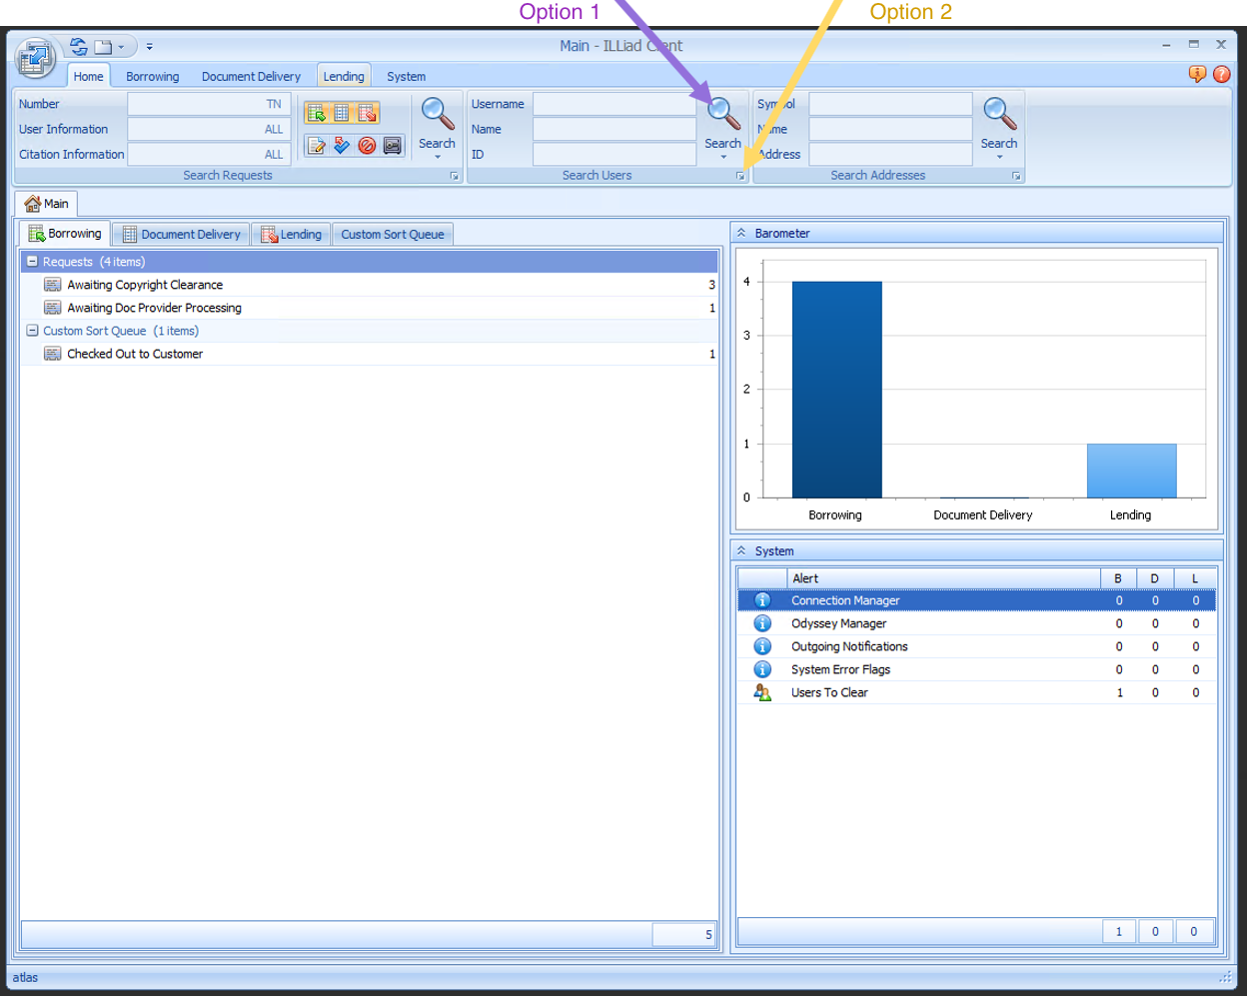Toggle the lending filter icon with red arrow
1250x1003 pixels.
tap(367, 113)
